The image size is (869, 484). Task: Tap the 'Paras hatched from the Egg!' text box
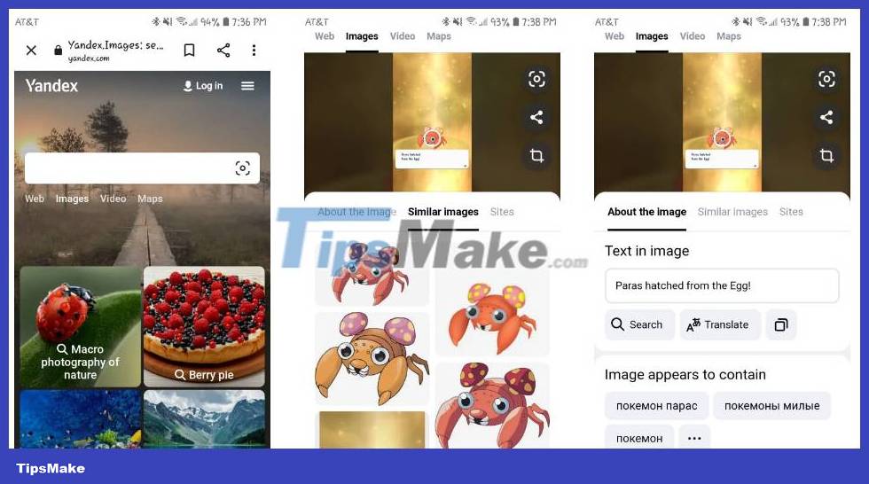pos(722,285)
